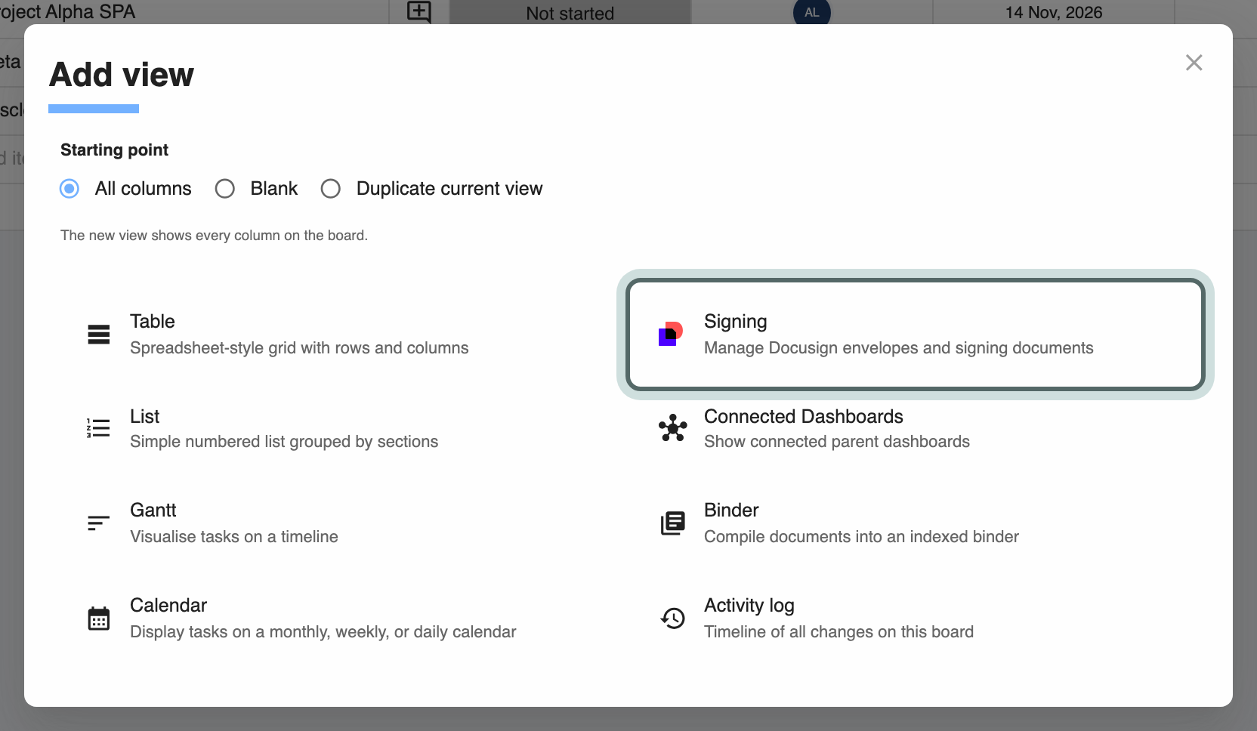Click the Manage Docusign envelopes description
This screenshot has width=1257, height=731.
click(899, 348)
